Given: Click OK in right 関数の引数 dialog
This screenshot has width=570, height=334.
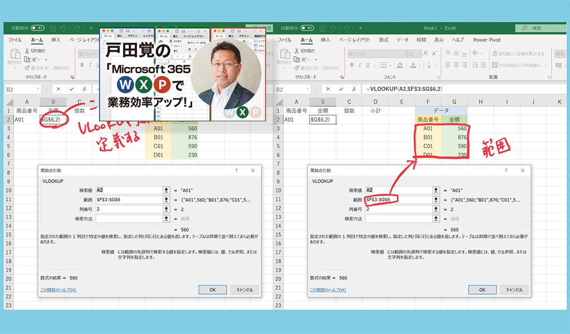Looking at the screenshot, I should point(483,289).
